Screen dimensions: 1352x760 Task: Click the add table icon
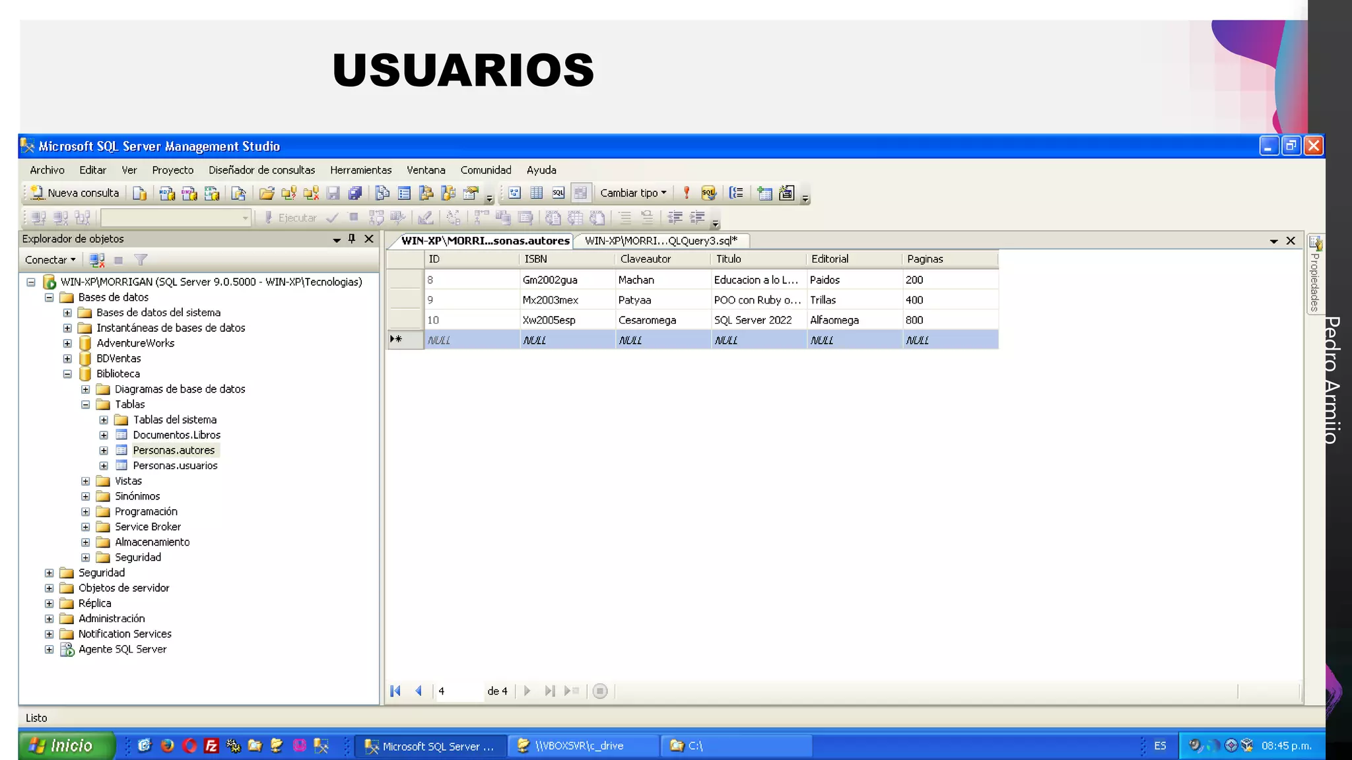pyautogui.click(x=764, y=193)
